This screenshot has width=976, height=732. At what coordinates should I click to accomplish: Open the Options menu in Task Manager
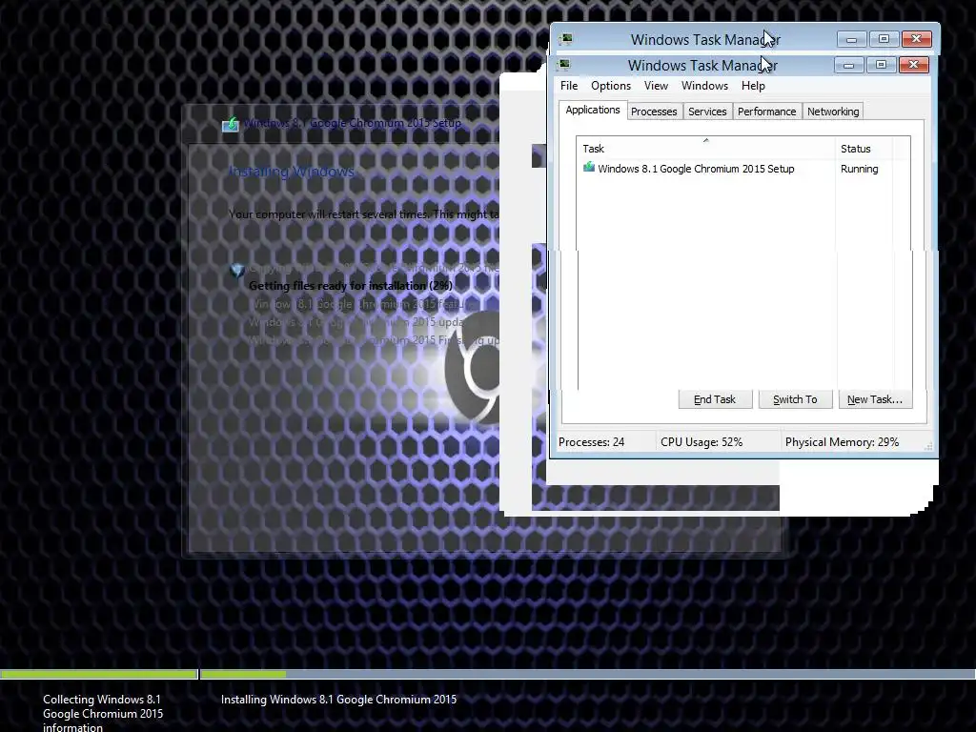[x=611, y=86]
